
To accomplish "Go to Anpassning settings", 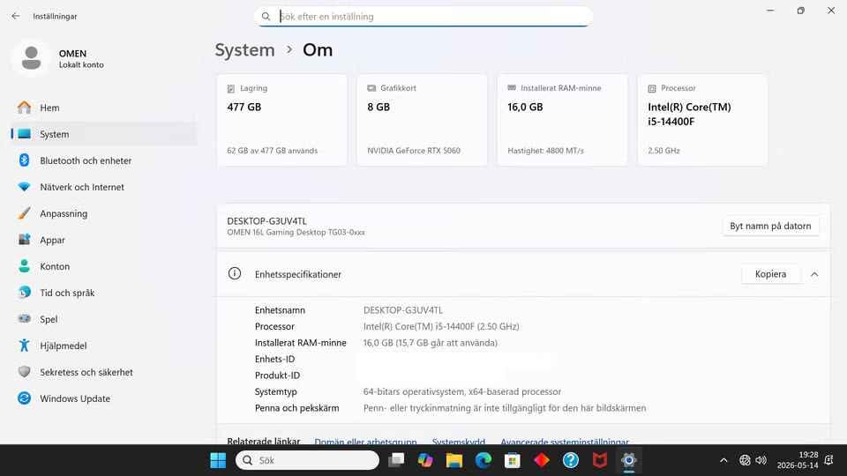I will point(102,213).
